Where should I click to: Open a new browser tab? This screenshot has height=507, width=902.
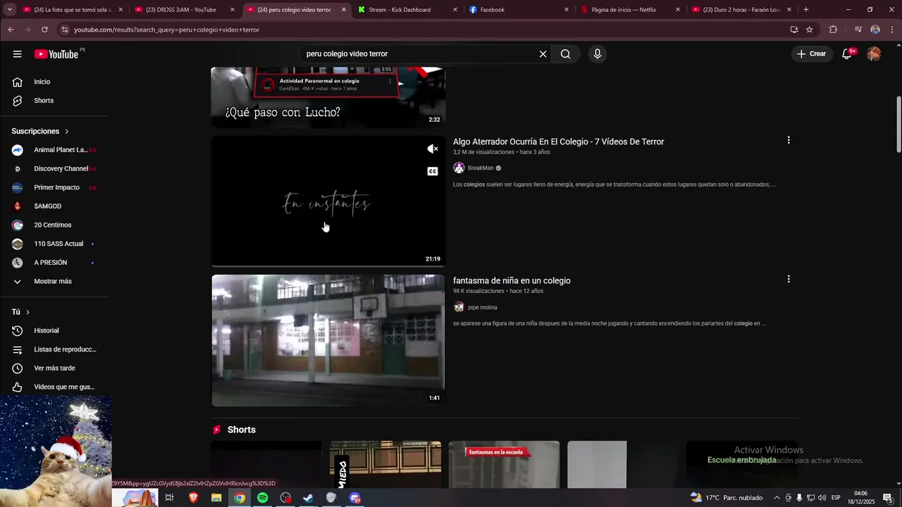806,10
